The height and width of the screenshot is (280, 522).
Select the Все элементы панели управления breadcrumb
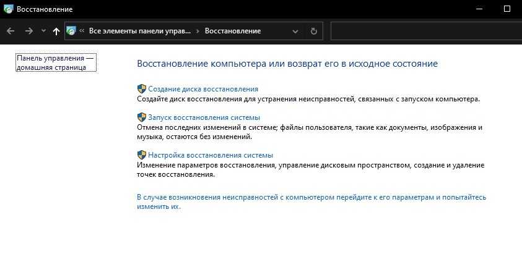(x=139, y=31)
